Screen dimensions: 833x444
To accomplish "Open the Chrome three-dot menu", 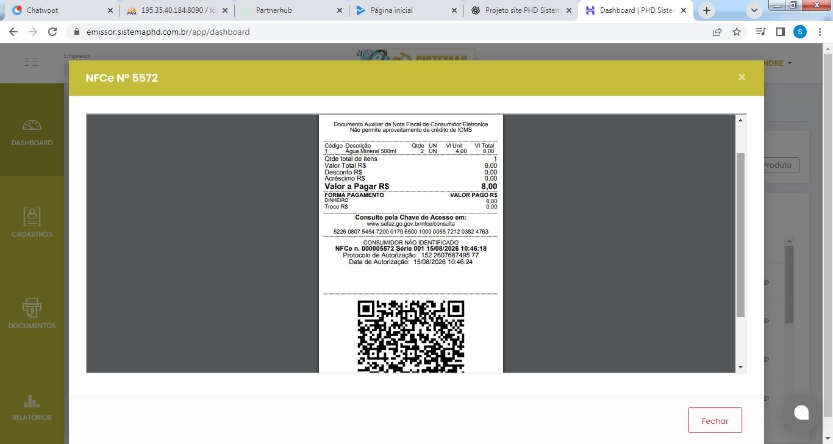I will (820, 32).
